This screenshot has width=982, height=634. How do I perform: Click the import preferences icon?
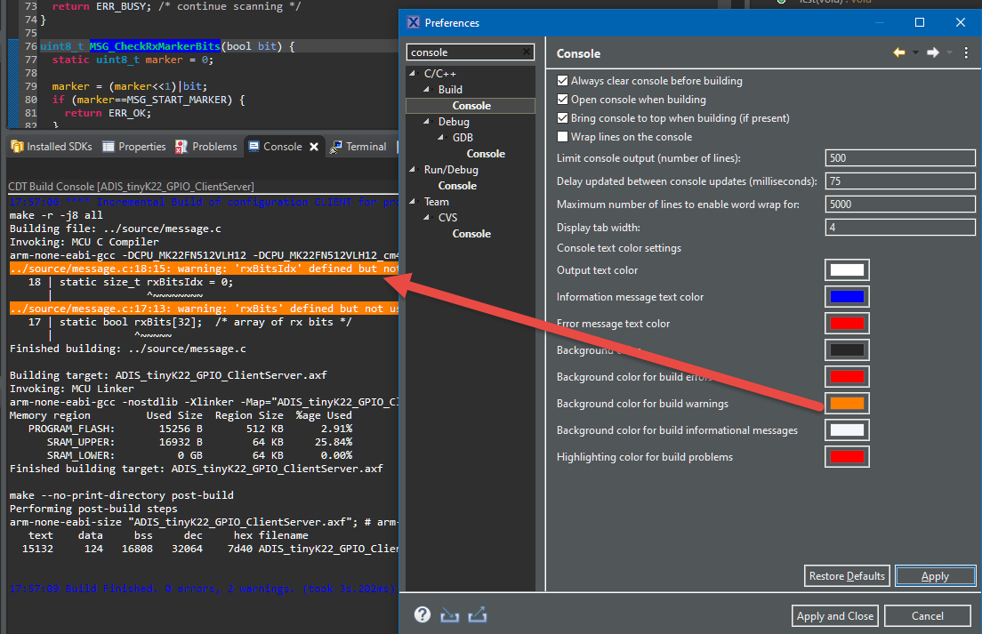click(449, 614)
